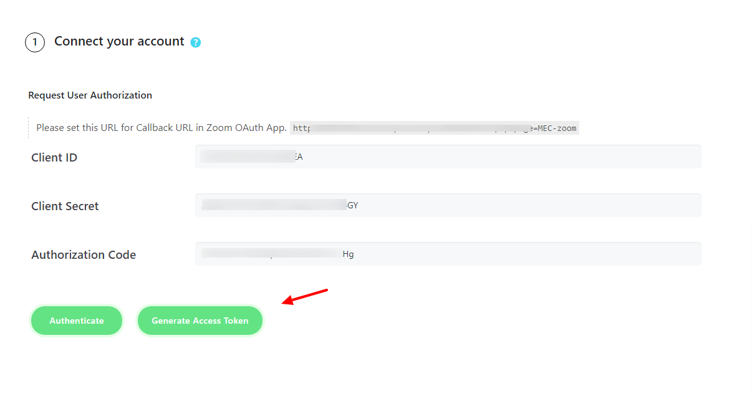This screenshot has height=406, width=752.
Task: Click the Generate Access Token button
Action: click(x=200, y=321)
